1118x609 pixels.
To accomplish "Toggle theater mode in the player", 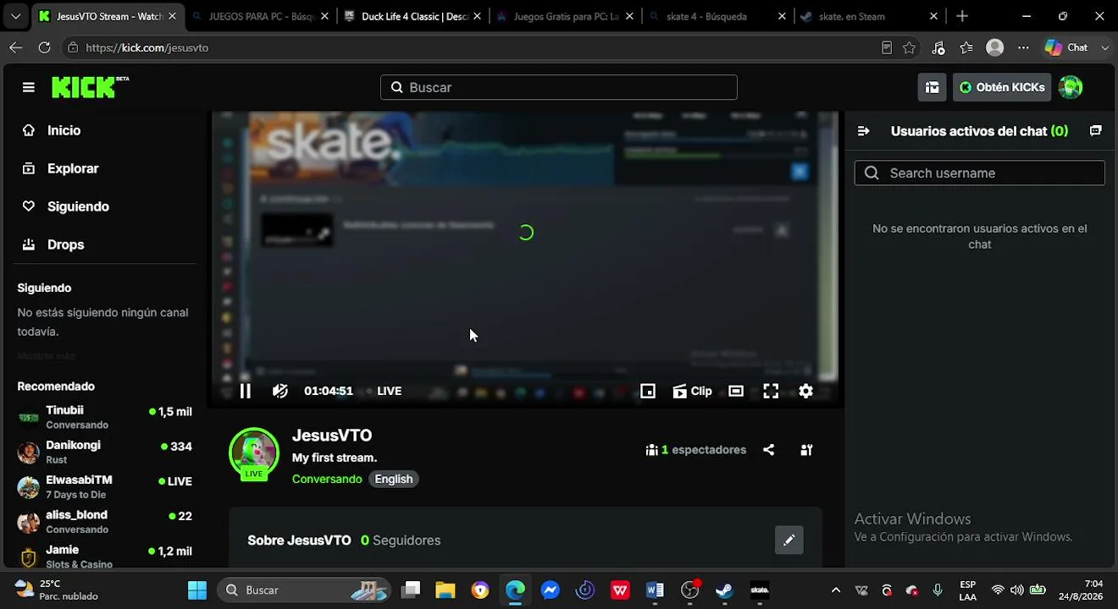I will (736, 391).
